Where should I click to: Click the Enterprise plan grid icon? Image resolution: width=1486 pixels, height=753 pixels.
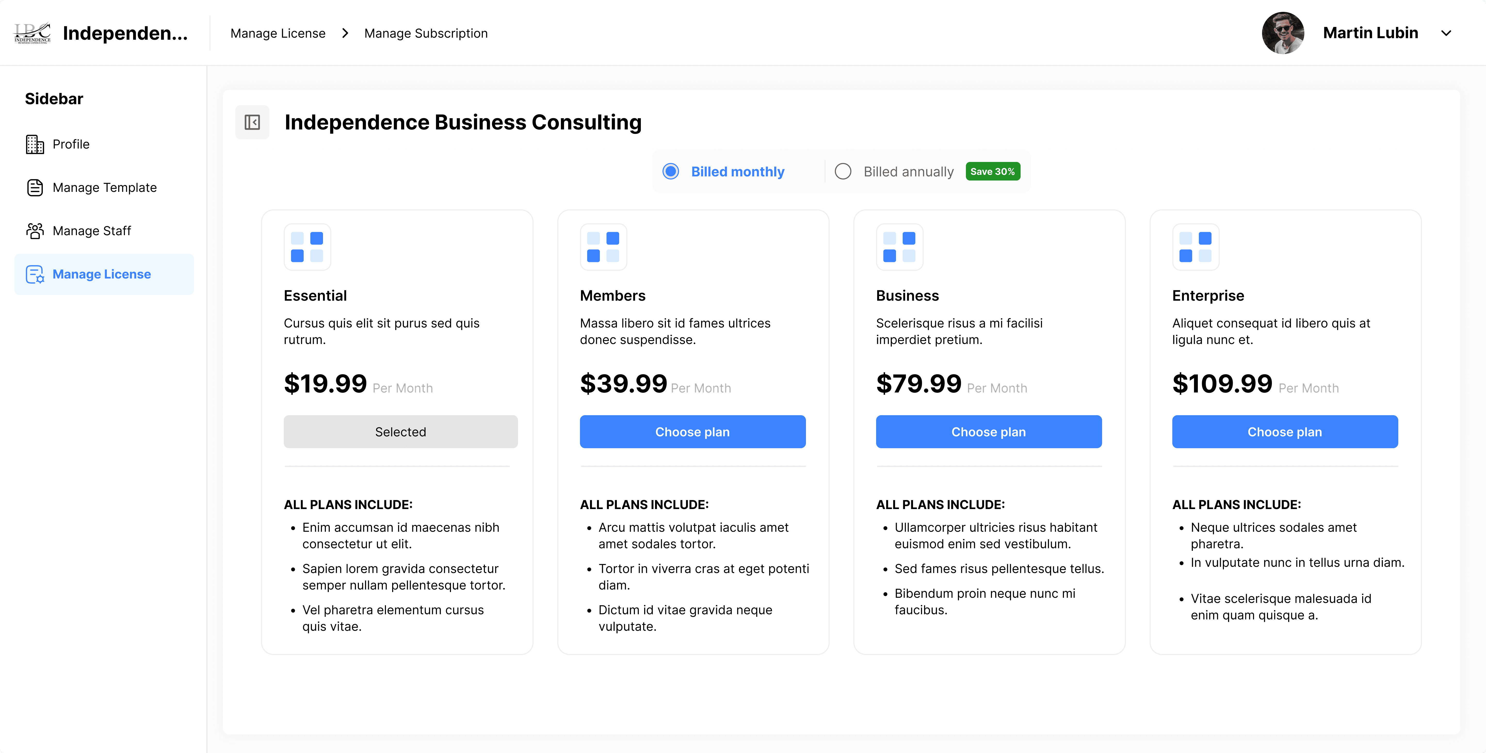tap(1195, 247)
